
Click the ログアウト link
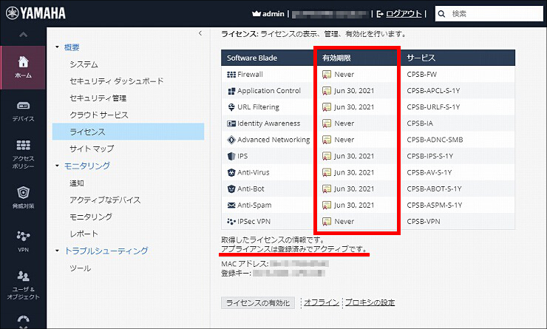404,13
